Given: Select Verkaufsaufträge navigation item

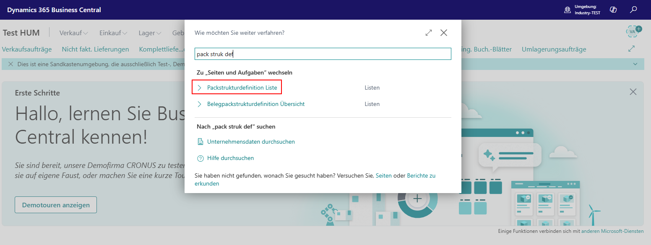Looking at the screenshot, I should pos(27,49).
